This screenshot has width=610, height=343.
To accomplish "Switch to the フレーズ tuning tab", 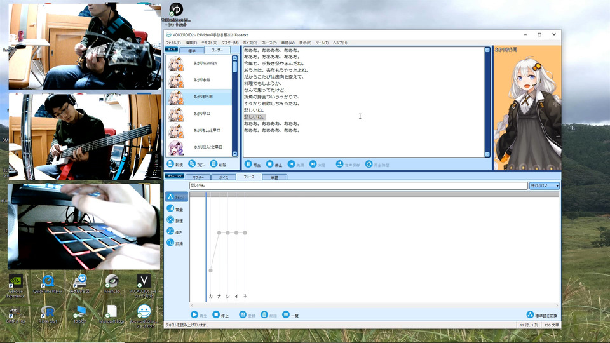I will [x=249, y=177].
